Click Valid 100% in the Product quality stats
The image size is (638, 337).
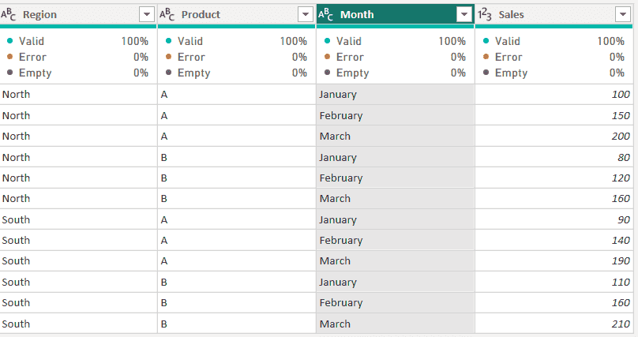point(236,41)
